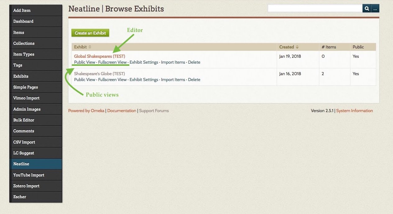This screenshot has width=393, height=214.
Task: Click Yes in Shakespeare's Globe row
Action: point(356,74)
